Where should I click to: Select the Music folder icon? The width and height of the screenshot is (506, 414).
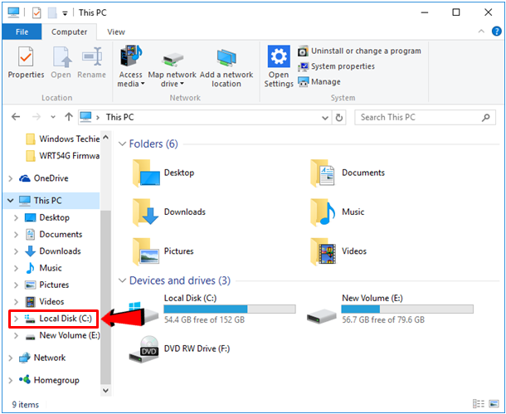point(323,212)
